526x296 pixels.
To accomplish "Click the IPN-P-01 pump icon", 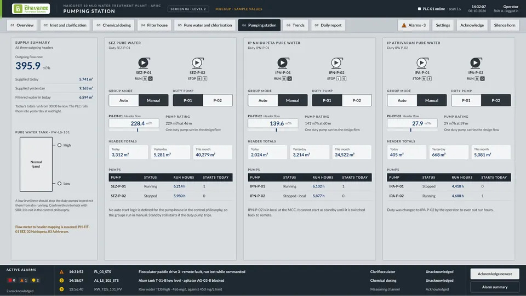I will (x=283, y=62).
